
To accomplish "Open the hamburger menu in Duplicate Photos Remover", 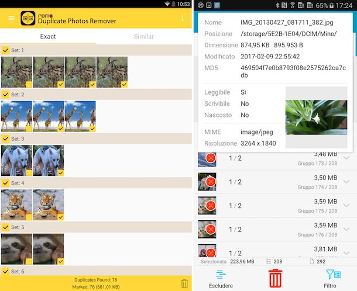I will [11, 18].
